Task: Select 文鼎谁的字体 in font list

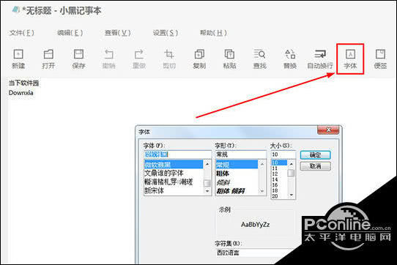Action: click(174, 173)
